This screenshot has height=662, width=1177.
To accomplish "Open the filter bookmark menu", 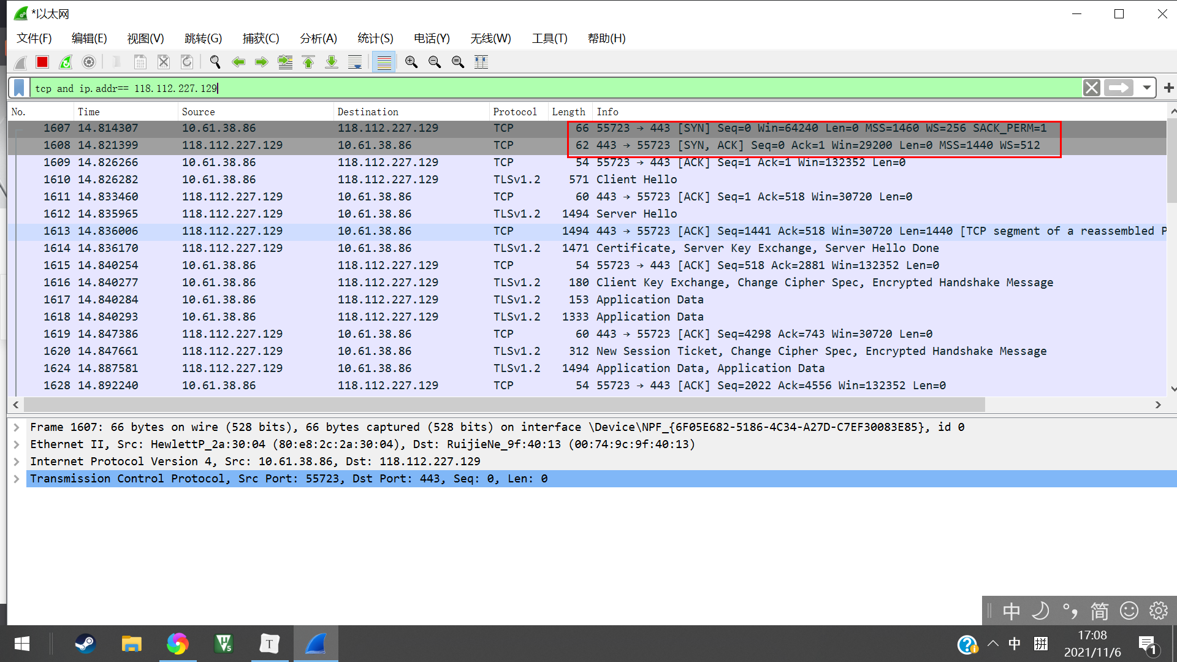I will (19, 88).
